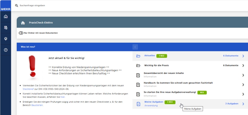
Task: Click the PraxisCheck-Elektro house icon
Action: (23, 23)
